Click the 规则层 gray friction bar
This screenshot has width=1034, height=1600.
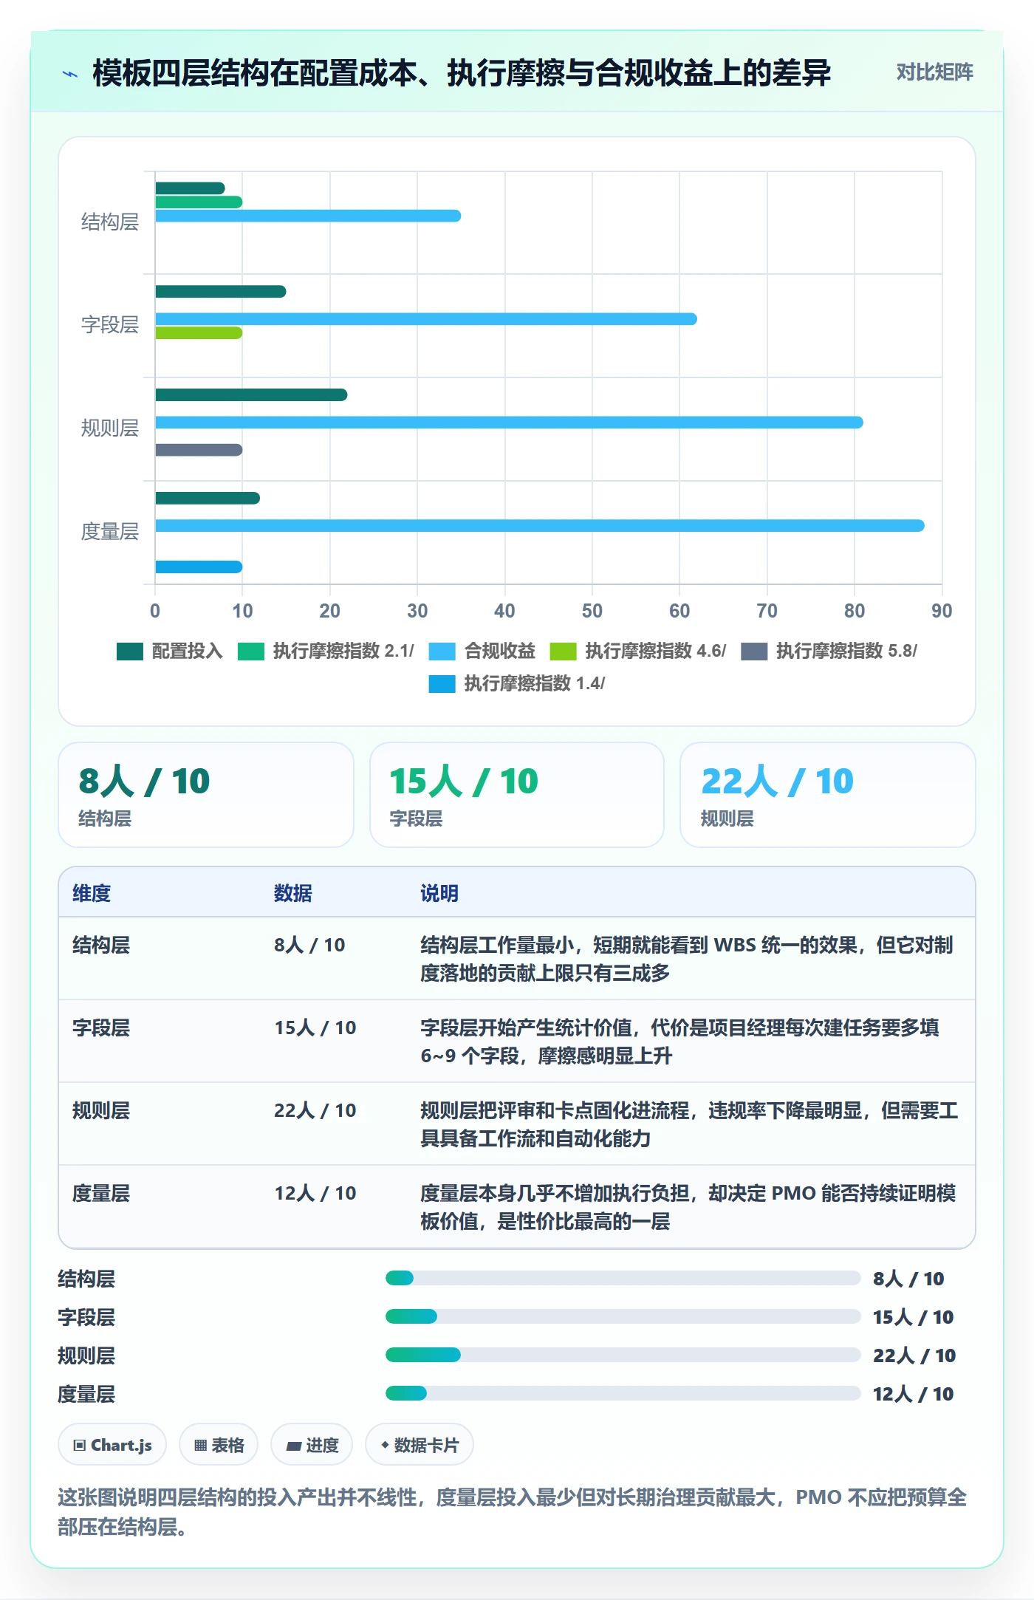[199, 450]
